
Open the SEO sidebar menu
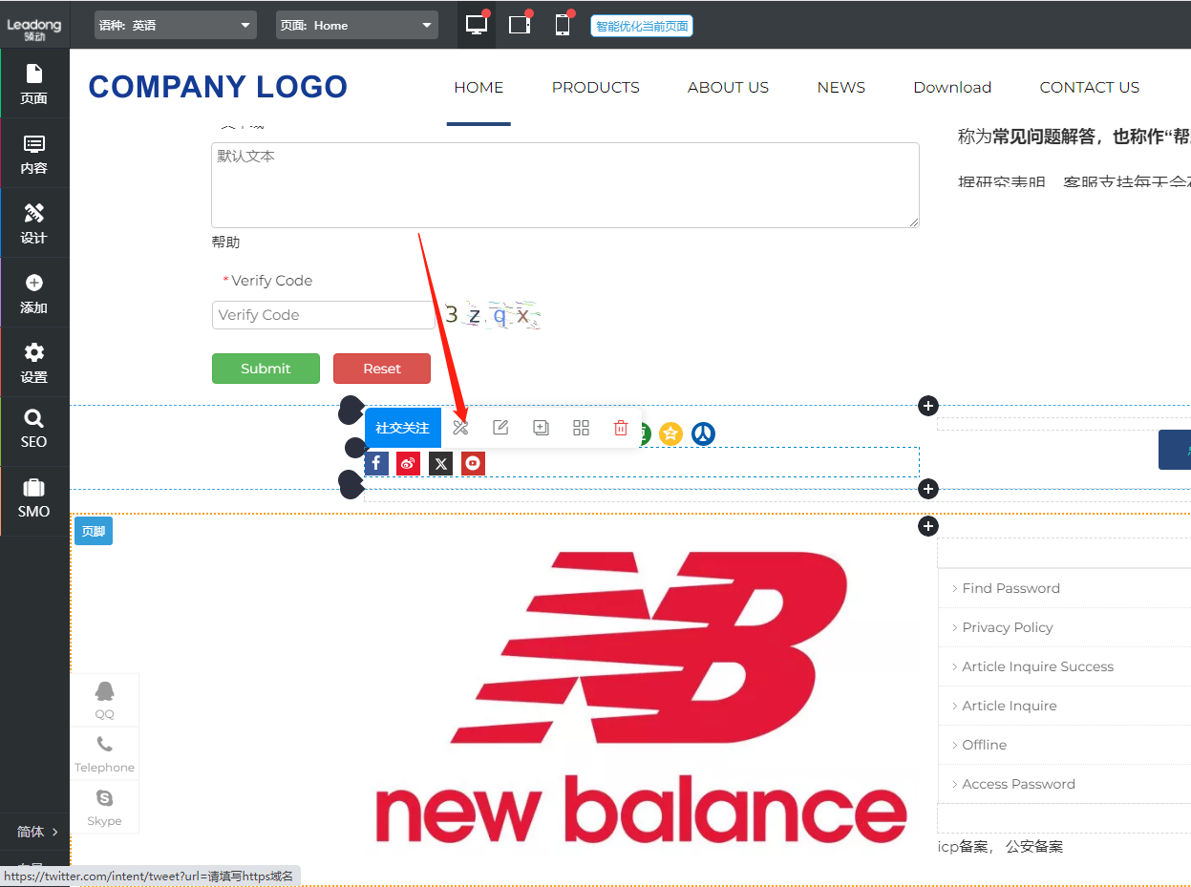(x=34, y=430)
